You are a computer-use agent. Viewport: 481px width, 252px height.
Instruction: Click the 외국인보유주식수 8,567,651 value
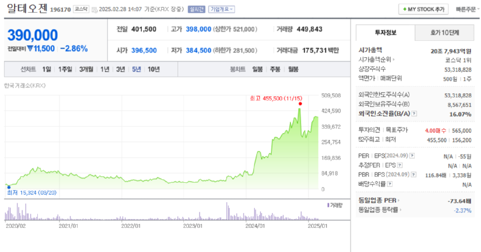(459, 105)
